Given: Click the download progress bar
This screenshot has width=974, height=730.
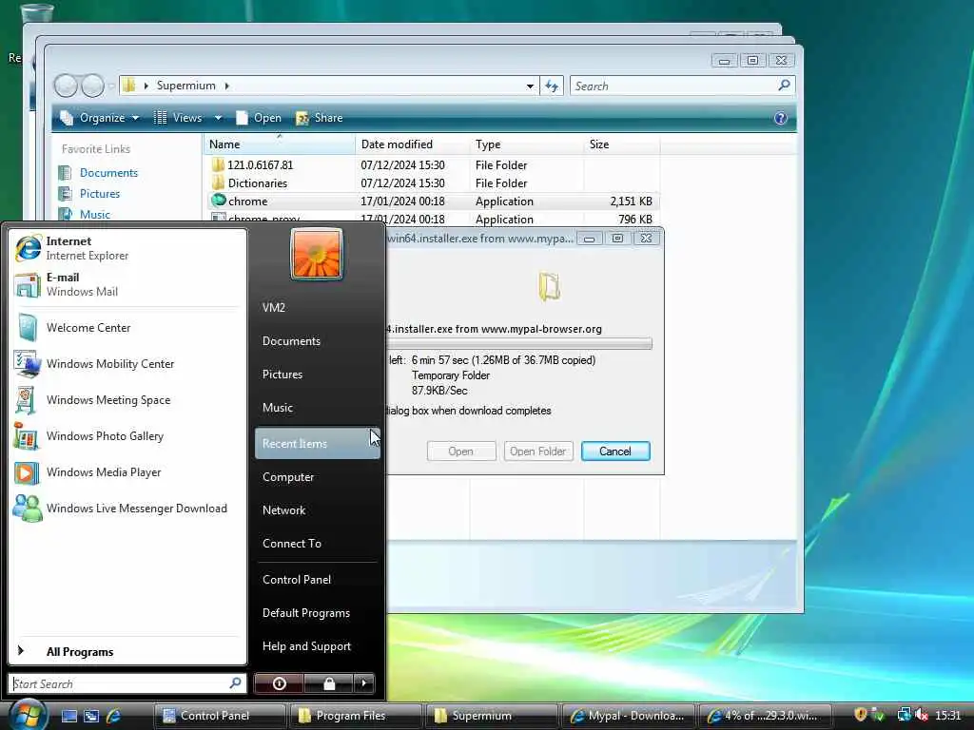Looking at the screenshot, I should point(519,343).
